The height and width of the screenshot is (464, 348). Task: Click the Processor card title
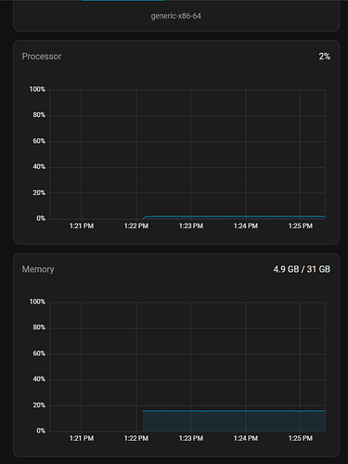coord(42,57)
